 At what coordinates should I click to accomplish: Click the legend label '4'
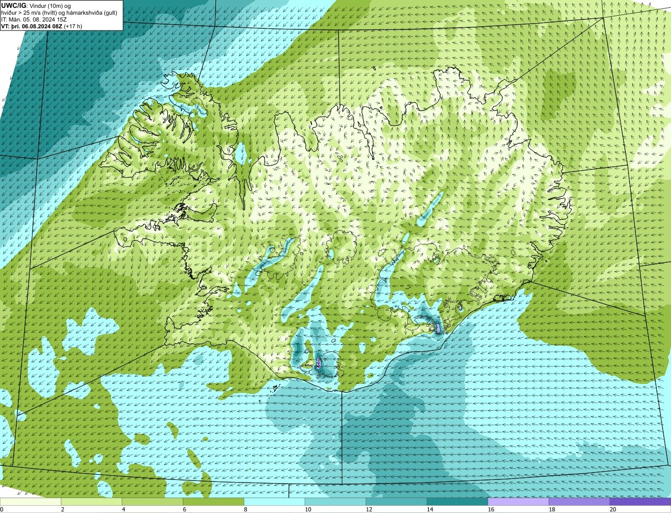tap(123, 509)
